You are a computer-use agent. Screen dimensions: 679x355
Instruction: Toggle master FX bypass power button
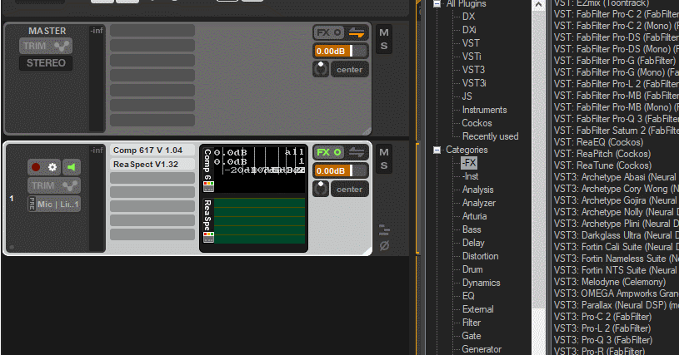click(x=337, y=32)
